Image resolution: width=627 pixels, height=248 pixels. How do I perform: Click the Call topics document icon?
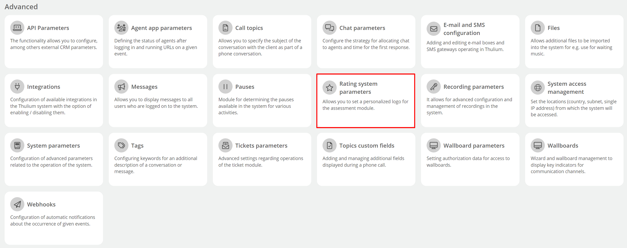pyautogui.click(x=225, y=28)
